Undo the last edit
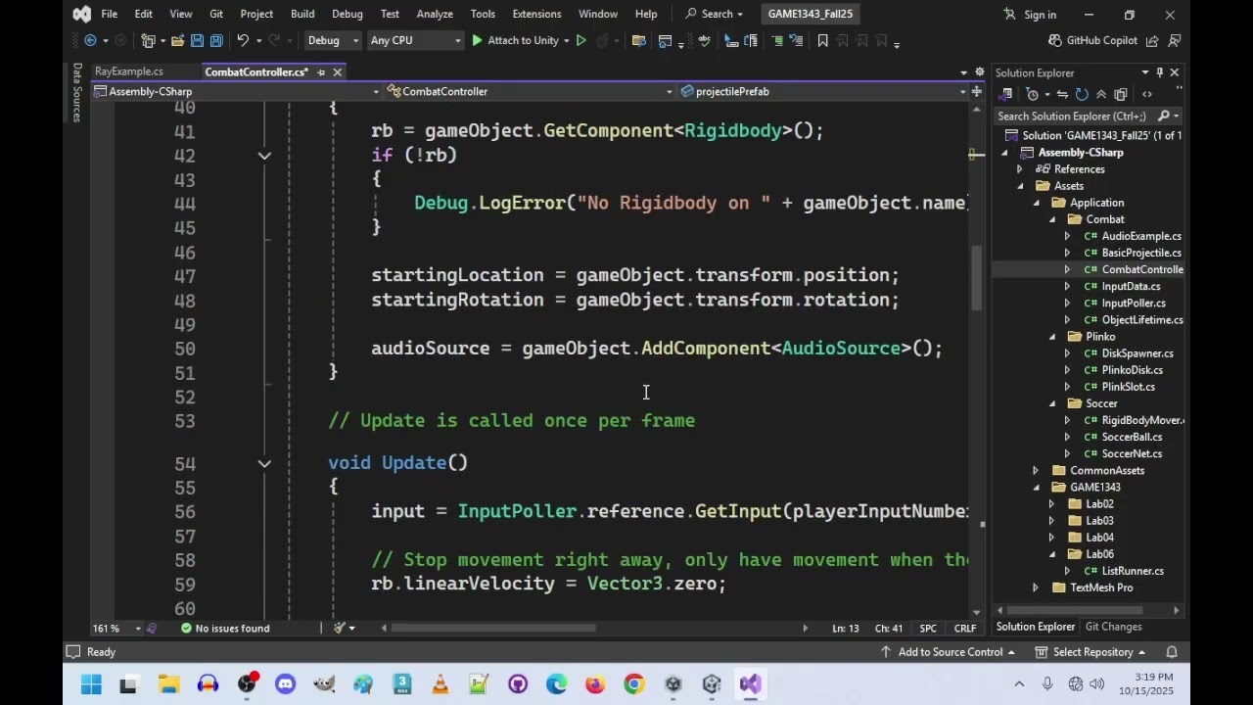Viewport: 1253px width, 705px height. 243,40
